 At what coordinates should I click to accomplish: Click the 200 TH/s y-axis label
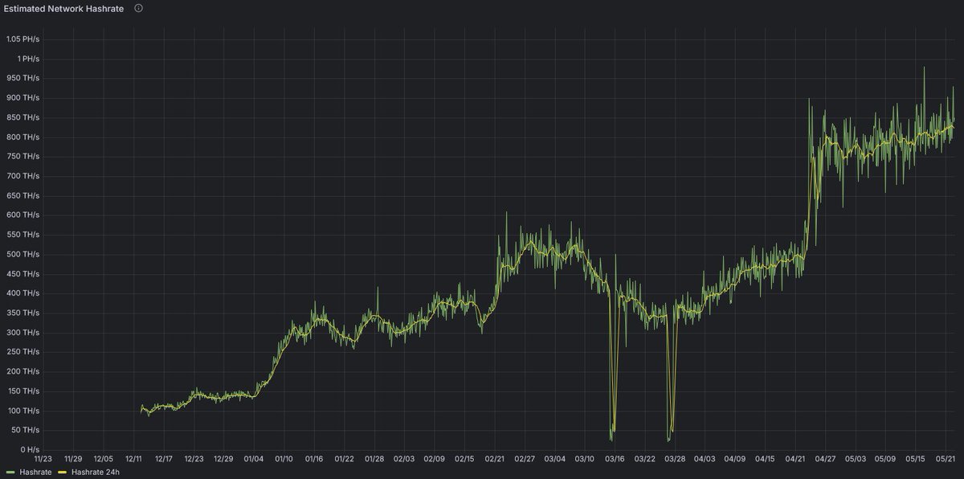[23, 371]
